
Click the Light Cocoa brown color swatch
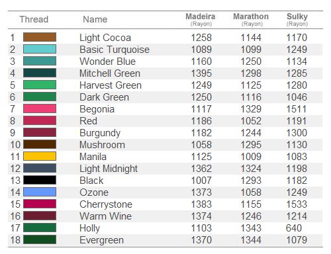point(40,37)
